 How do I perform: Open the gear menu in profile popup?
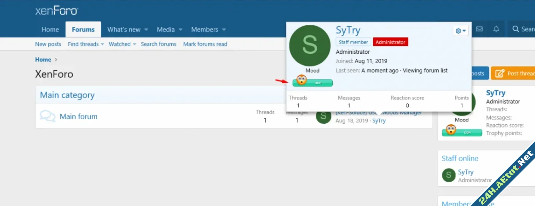click(460, 31)
